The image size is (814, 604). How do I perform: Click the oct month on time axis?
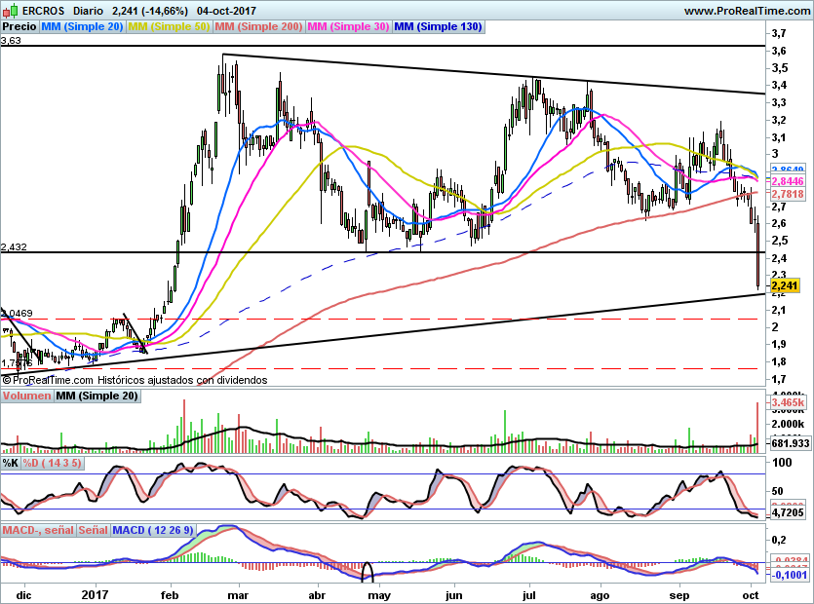pos(751,595)
